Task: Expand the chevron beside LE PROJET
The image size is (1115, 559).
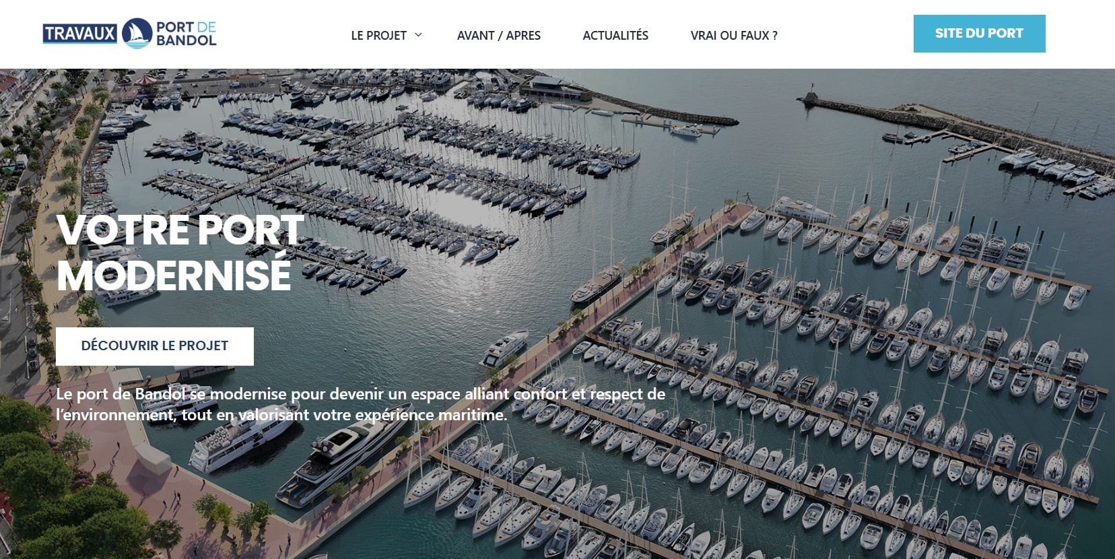Action: click(x=418, y=35)
